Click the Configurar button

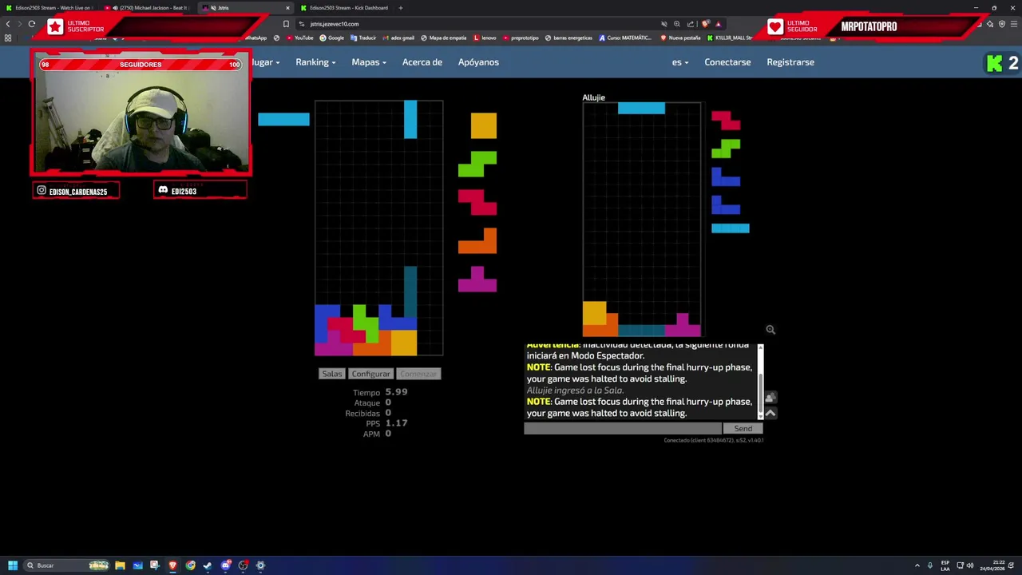[370, 374]
